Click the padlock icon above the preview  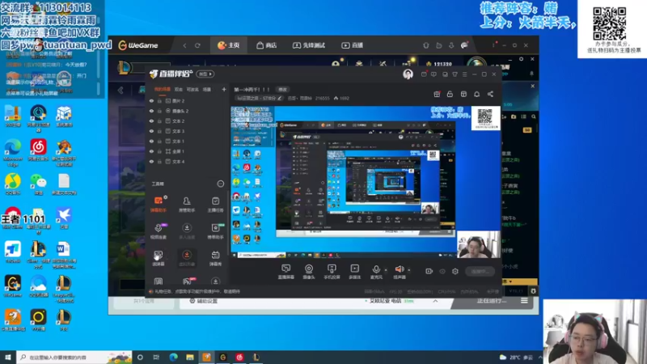tap(450, 94)
